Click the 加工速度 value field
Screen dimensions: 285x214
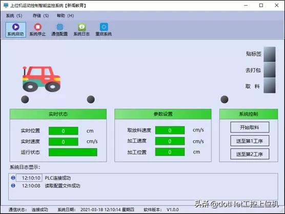coord(170,141)
